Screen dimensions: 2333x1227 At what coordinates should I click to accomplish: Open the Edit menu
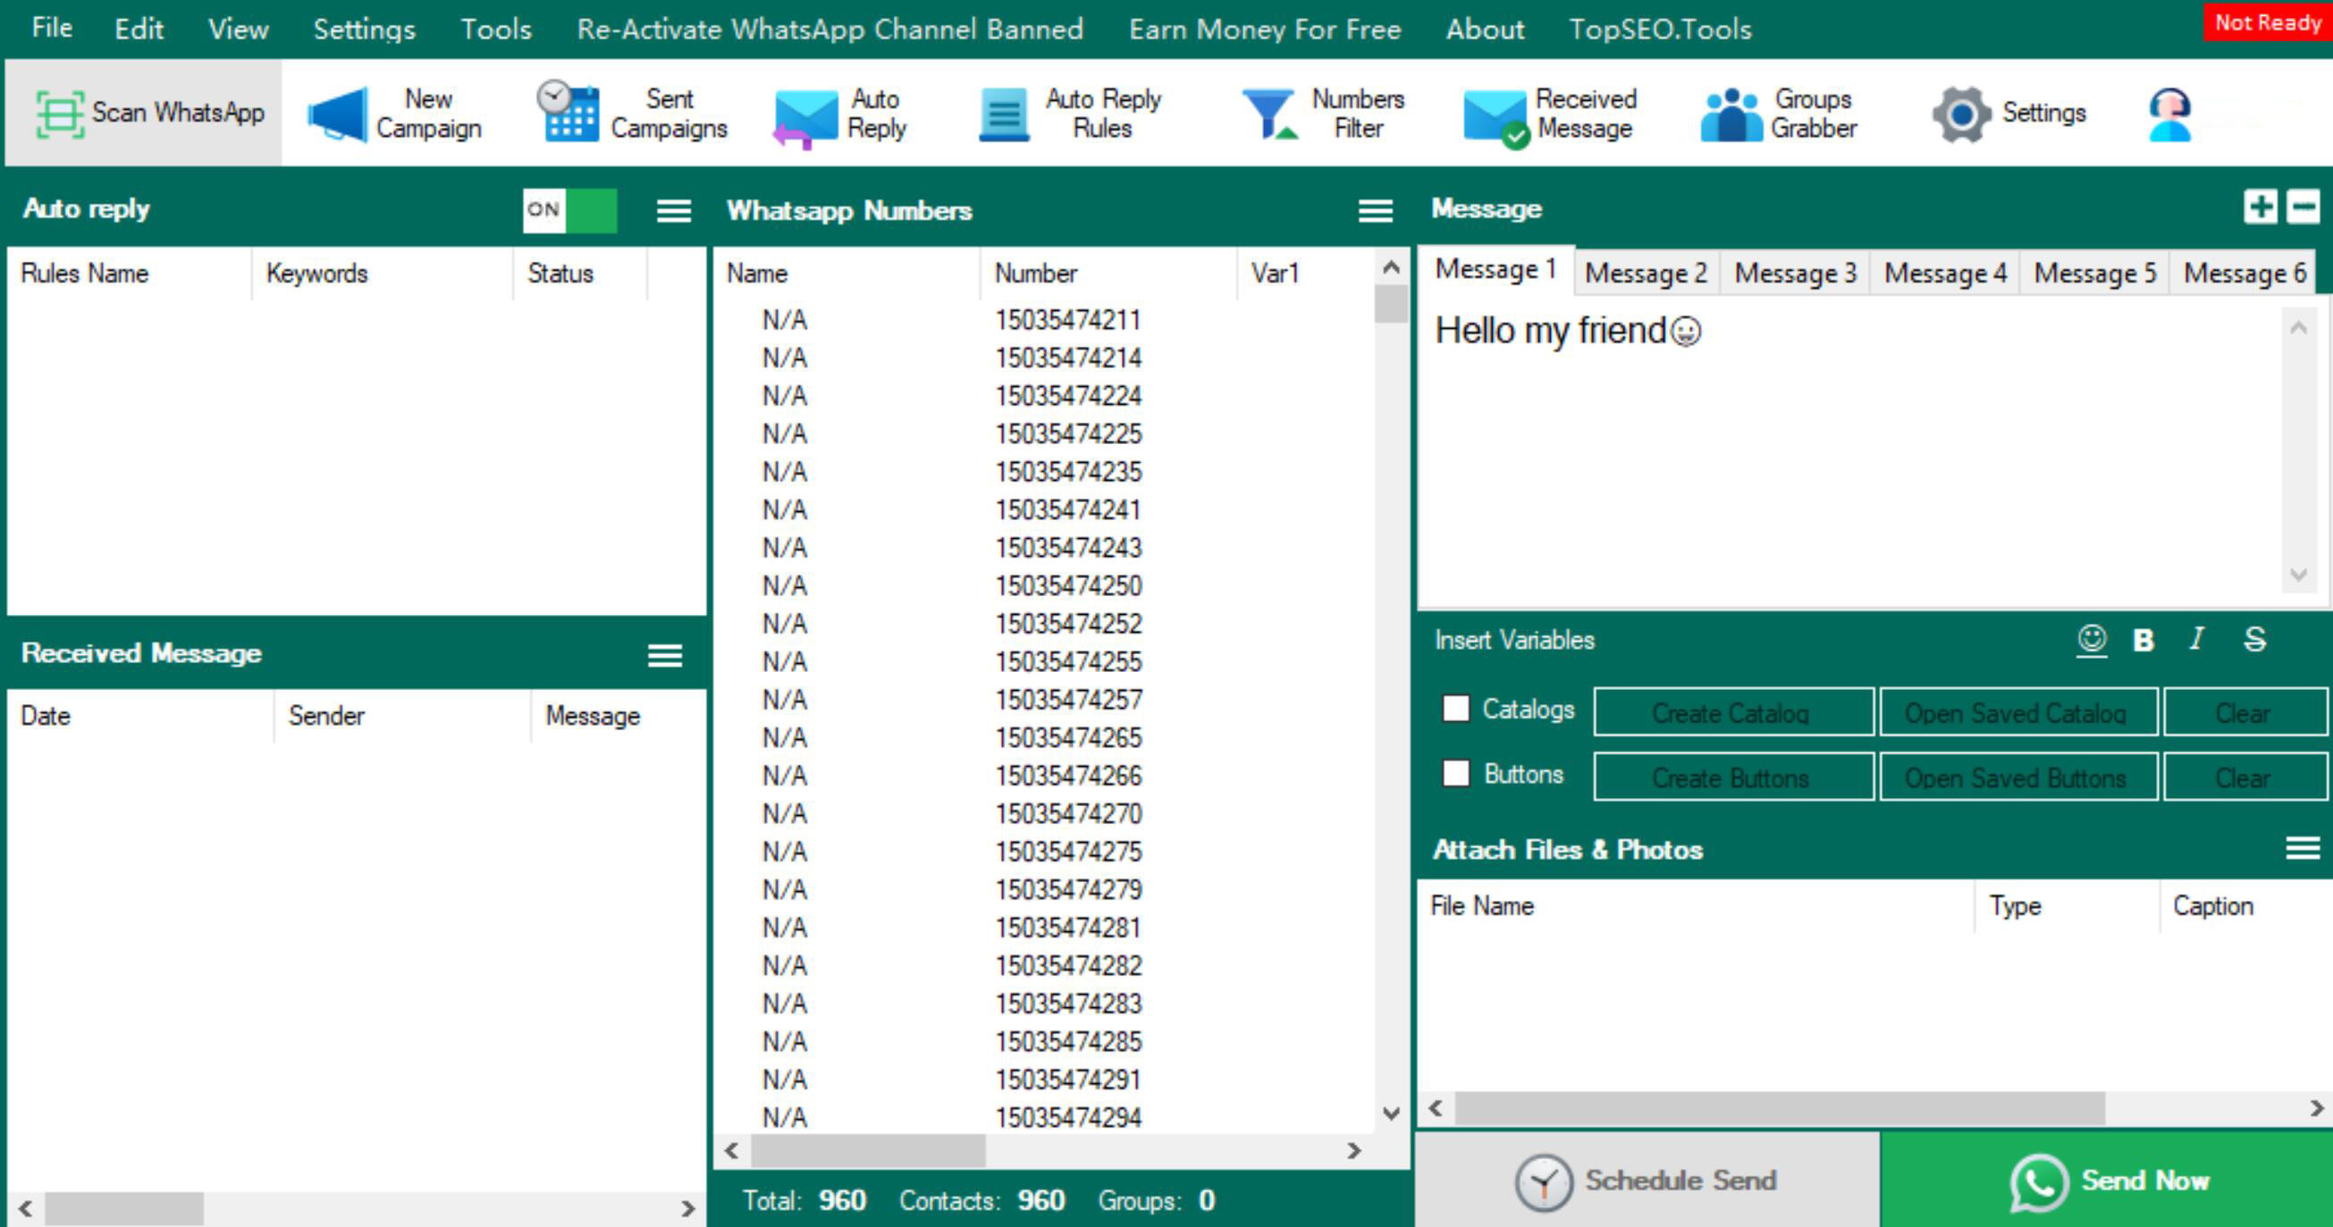(139, 29)
